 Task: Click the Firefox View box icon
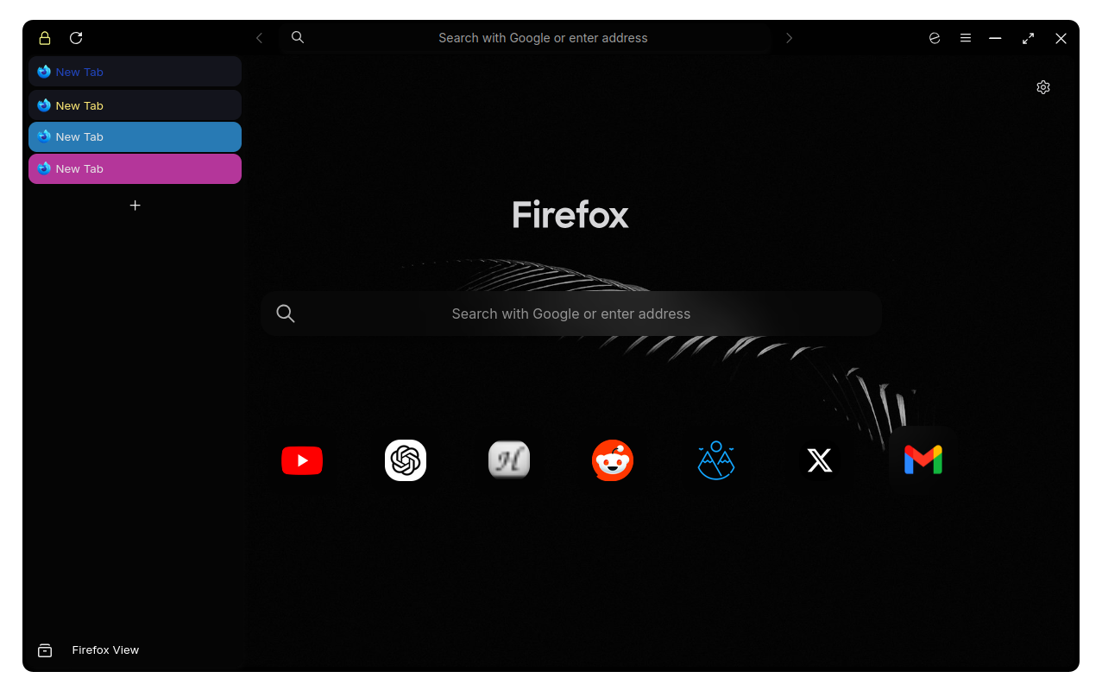tap(45, 650)
